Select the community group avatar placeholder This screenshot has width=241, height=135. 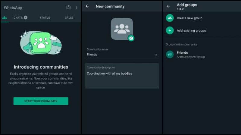coord(121,28)
